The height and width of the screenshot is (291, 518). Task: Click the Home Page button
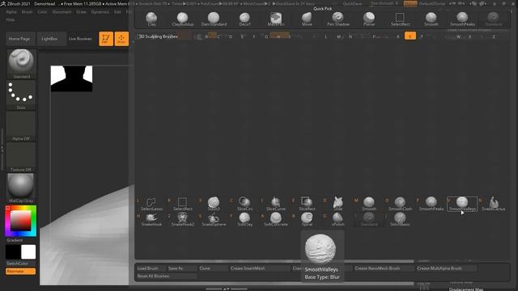click(19, 39)
